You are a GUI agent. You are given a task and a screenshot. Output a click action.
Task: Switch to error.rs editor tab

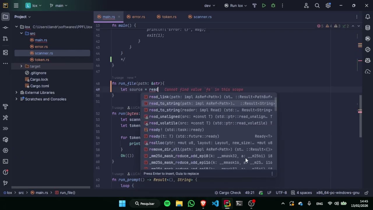136,17
